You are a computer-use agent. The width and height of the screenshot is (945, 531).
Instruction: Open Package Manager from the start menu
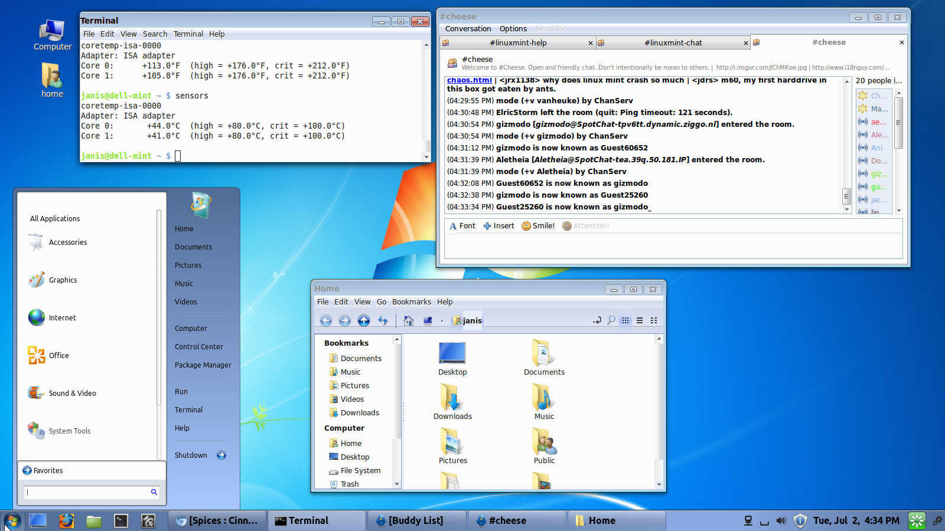tap(203, 365)
